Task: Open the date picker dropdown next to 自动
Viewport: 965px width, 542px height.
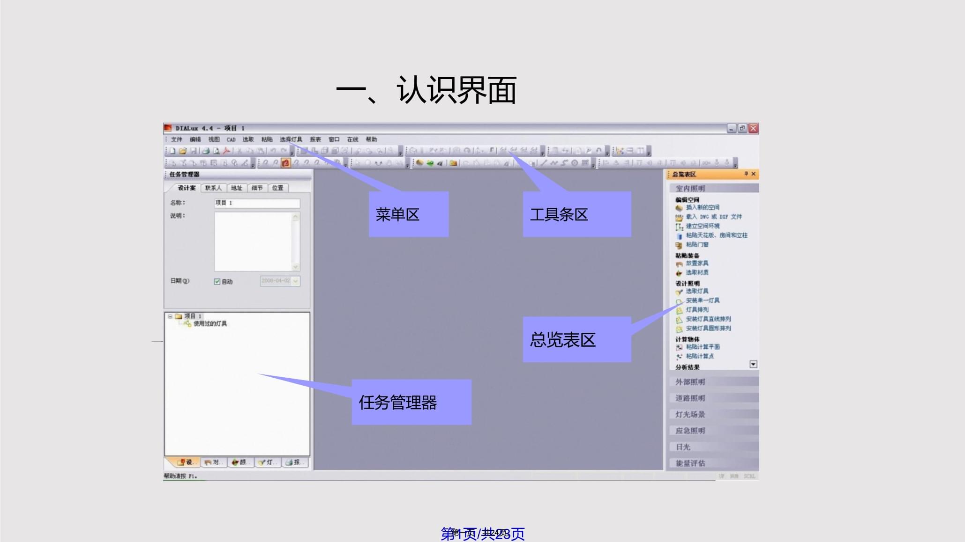Action: pos(296,281)
